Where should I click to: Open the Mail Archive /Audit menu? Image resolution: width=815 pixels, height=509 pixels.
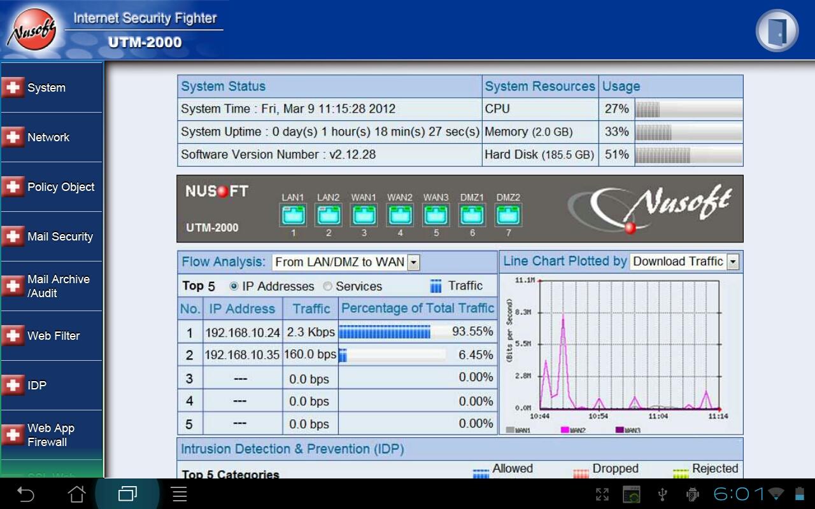click(52, 286)
